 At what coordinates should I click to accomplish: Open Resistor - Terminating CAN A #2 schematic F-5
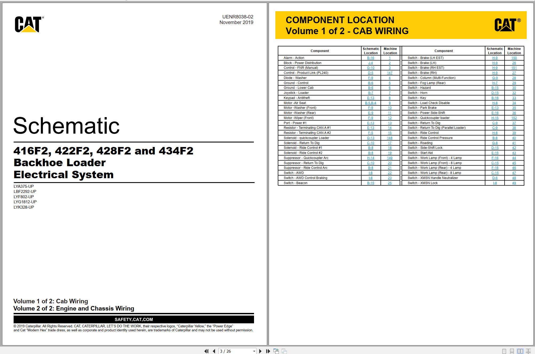coord(370,133)
